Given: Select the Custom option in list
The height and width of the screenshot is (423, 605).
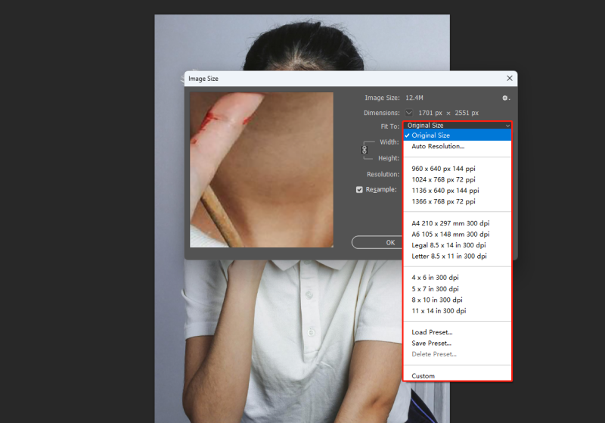Looking at the screenshot, I should [458, 375].
